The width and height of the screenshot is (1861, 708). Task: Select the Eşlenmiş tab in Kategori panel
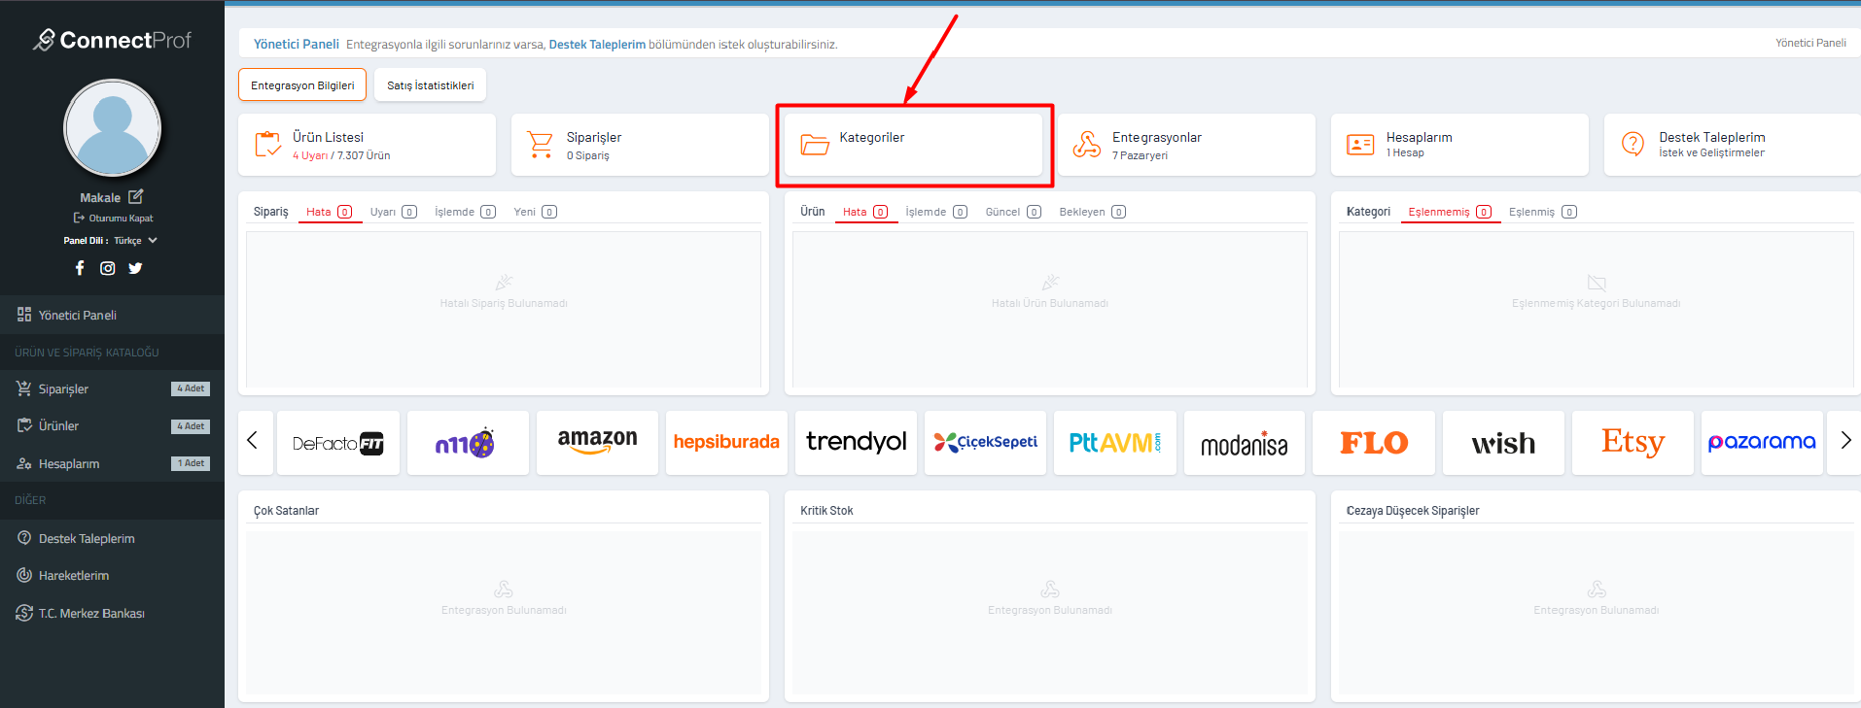pyautogui.click(x=1542, y=212)
